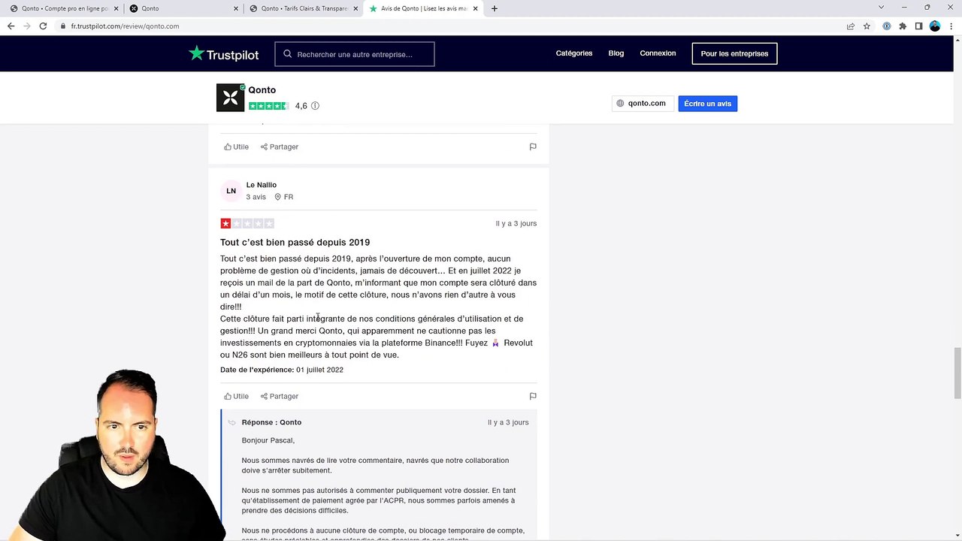
Task: Visit qonto.com website link
Action: (x=641, y=104)
